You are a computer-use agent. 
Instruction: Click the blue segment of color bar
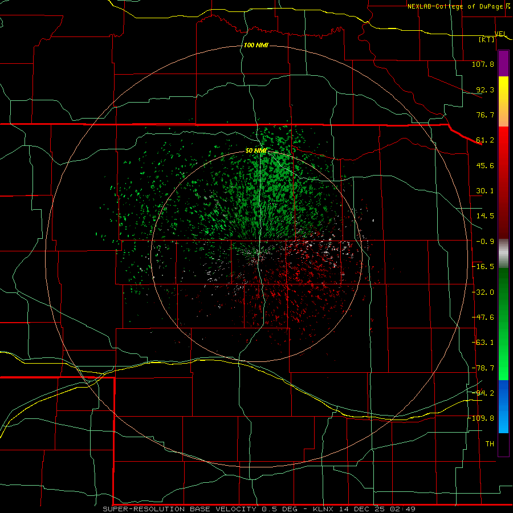tap(503, 406)
